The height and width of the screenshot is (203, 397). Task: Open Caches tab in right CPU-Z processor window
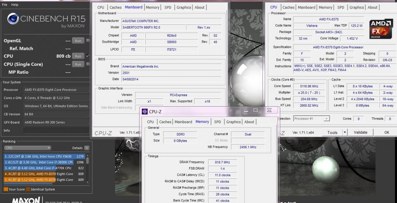[288, 7]
